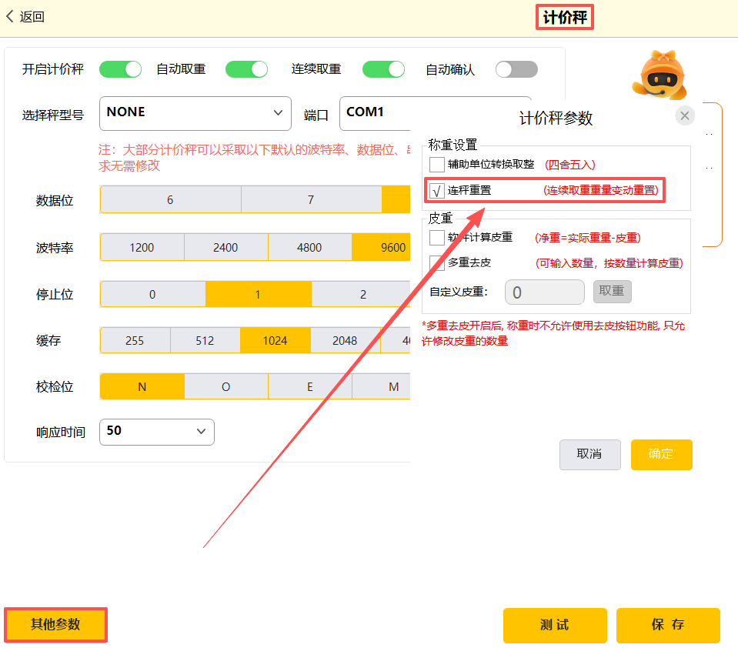This screenshot has height=648, width=738.
Task: Enable 软件计算皮重 checkbox
Action: pyautogui.click(x=437, y=238)
